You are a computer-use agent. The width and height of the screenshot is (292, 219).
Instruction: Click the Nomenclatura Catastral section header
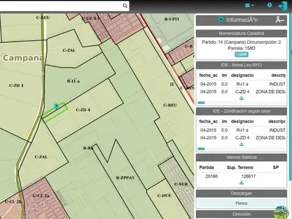242,33
